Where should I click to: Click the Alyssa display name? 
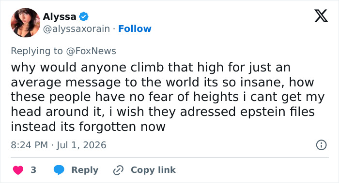click(x=60, y=16)
